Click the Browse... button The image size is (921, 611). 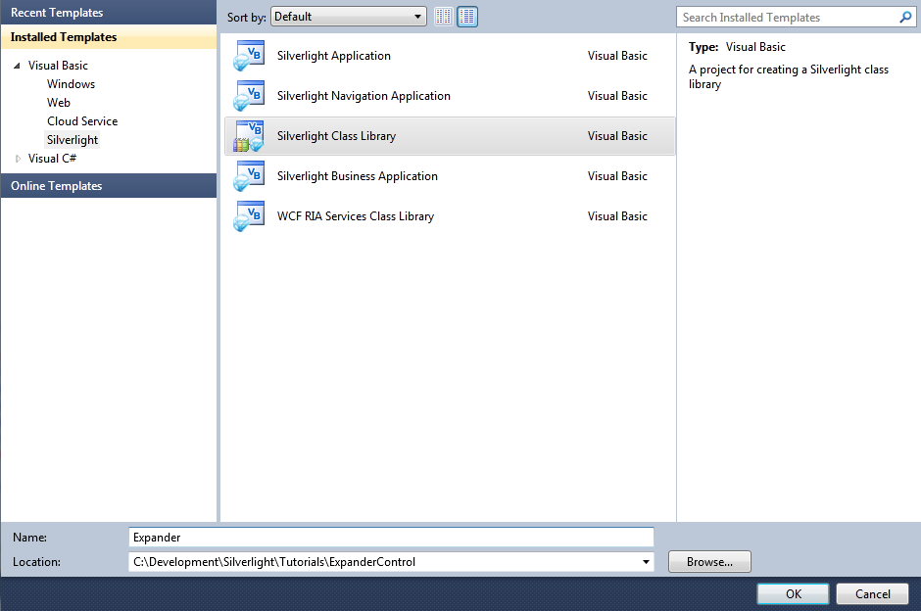coord(709,562)
